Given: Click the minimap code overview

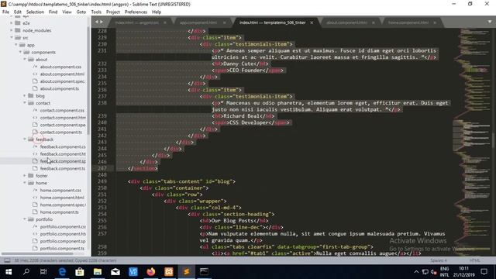Looking at the screenshot, I should click(x=471, y=142).
